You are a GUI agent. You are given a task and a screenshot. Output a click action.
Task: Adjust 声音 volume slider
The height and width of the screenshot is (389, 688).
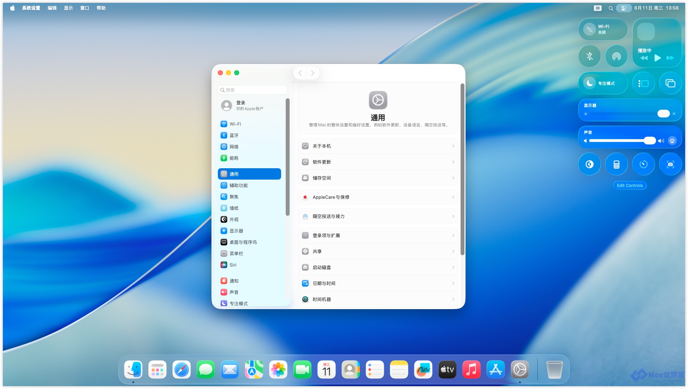tap(622, 141)
